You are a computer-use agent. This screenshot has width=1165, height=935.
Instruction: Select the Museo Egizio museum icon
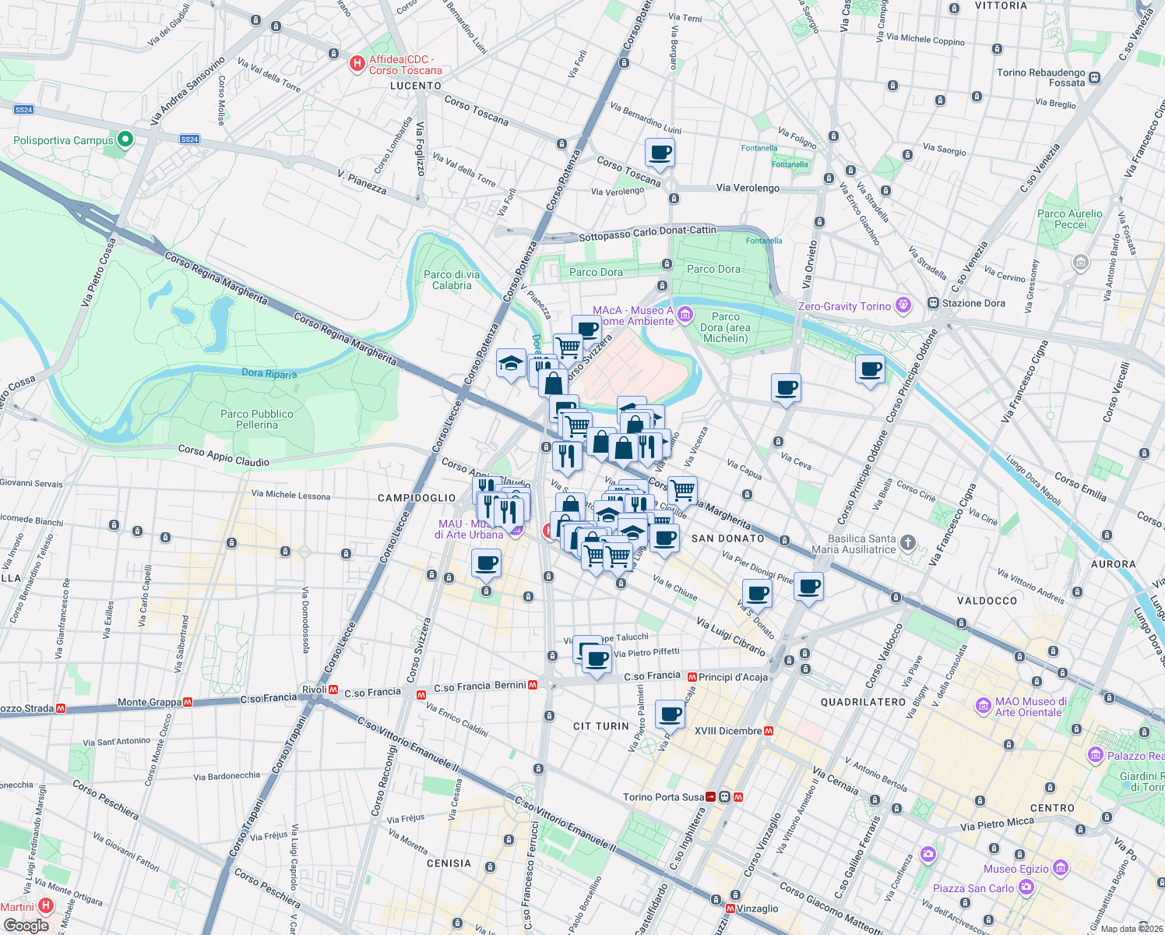point(1060,868)
